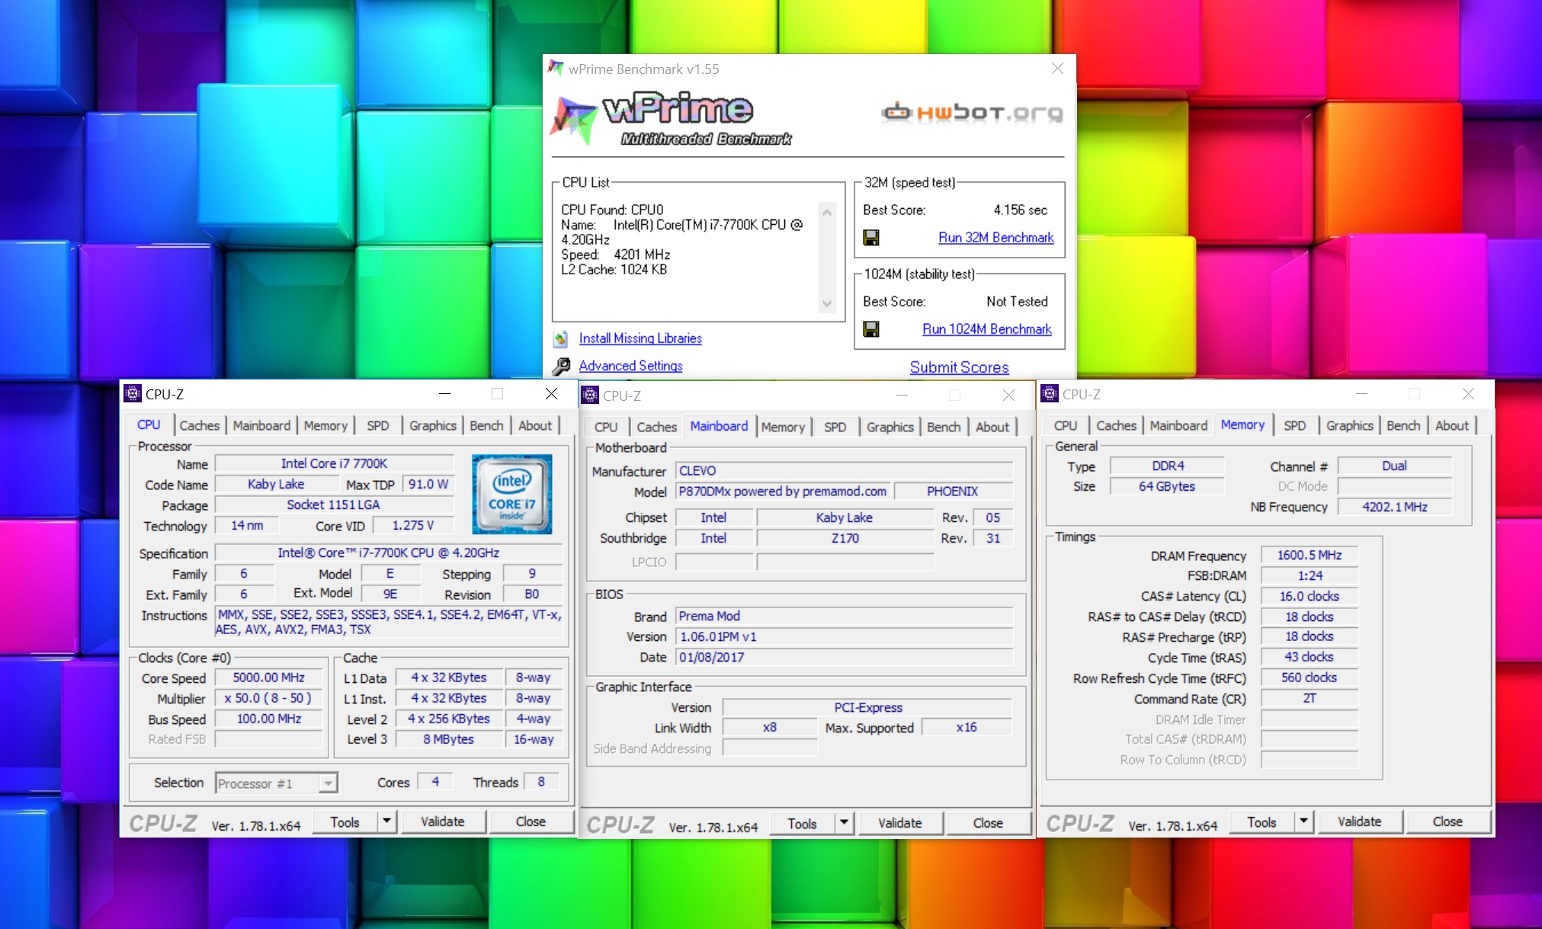Viewport: 1542px width, 929px height.
Task: Minimize the left CPU-Z window
Action: [445, 394]
